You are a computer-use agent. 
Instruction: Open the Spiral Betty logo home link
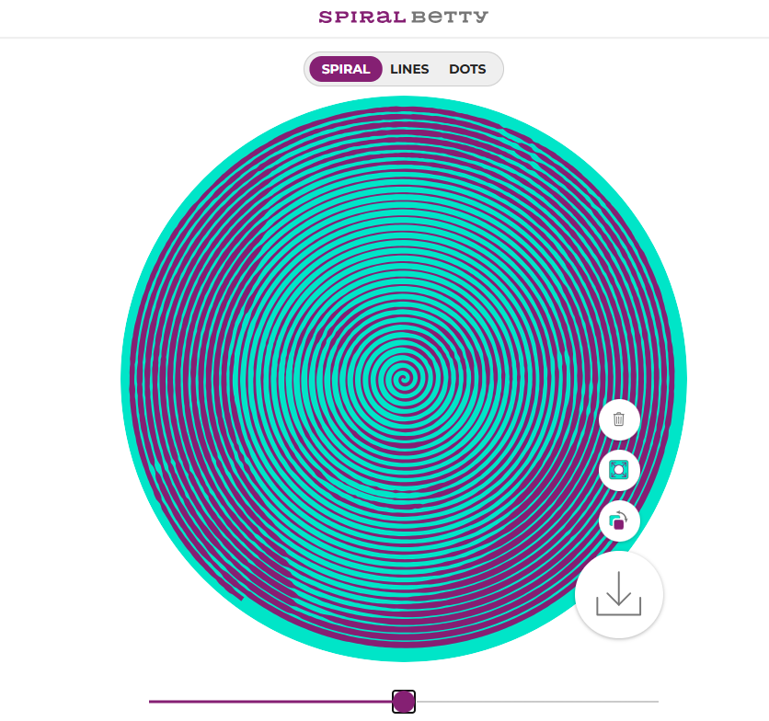[404, 17]
